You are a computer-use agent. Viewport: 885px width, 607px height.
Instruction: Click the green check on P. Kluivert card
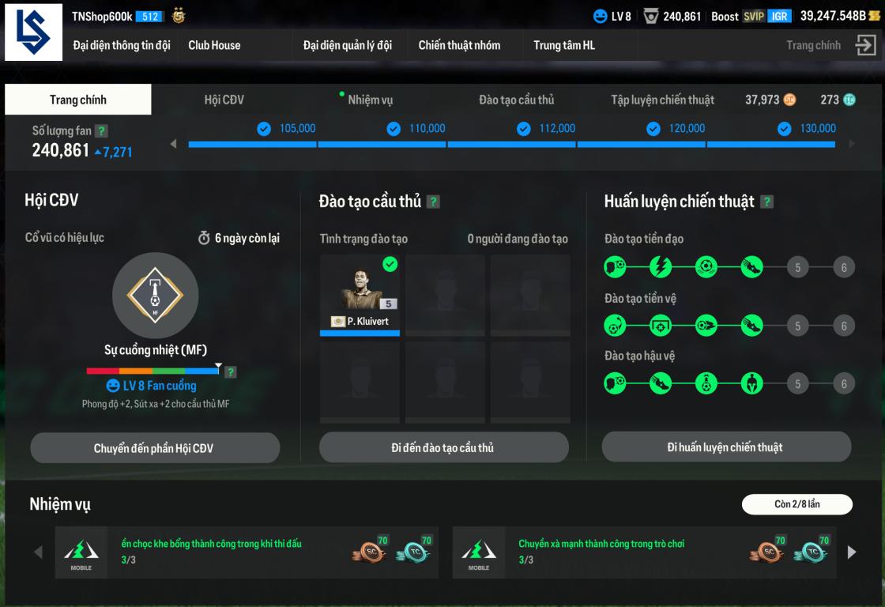click(390, 264)
